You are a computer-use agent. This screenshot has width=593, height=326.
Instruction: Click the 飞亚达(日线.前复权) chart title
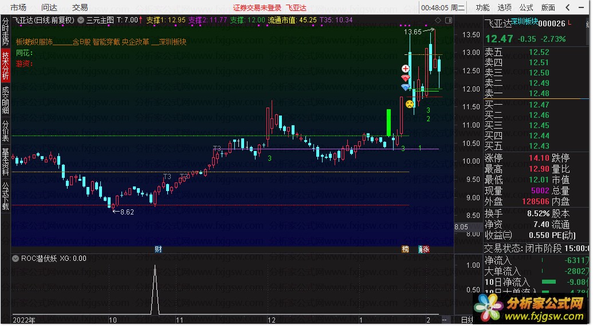[x=43, y=20]
